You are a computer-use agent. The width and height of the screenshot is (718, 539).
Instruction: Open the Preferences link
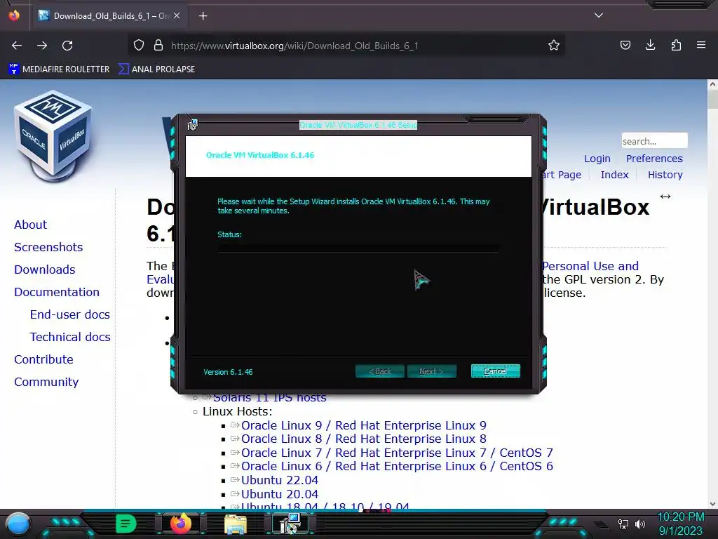tap(654, 159)
